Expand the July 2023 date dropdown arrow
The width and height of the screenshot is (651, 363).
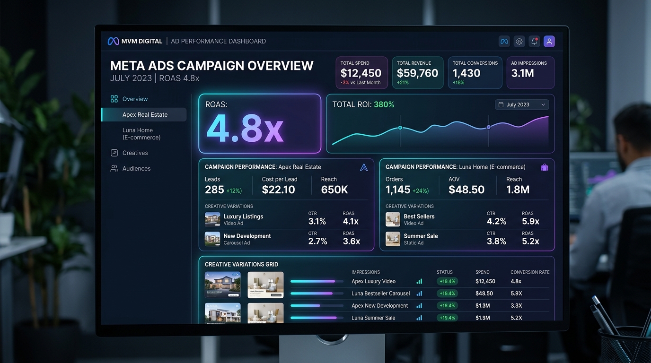click(543, 104)
